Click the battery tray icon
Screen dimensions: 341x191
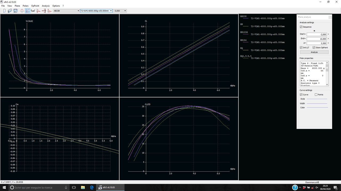308,188
